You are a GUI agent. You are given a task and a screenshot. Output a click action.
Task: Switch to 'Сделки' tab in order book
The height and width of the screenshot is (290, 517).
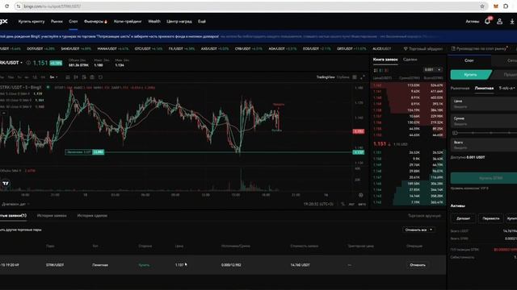click(x=410, y=60)
